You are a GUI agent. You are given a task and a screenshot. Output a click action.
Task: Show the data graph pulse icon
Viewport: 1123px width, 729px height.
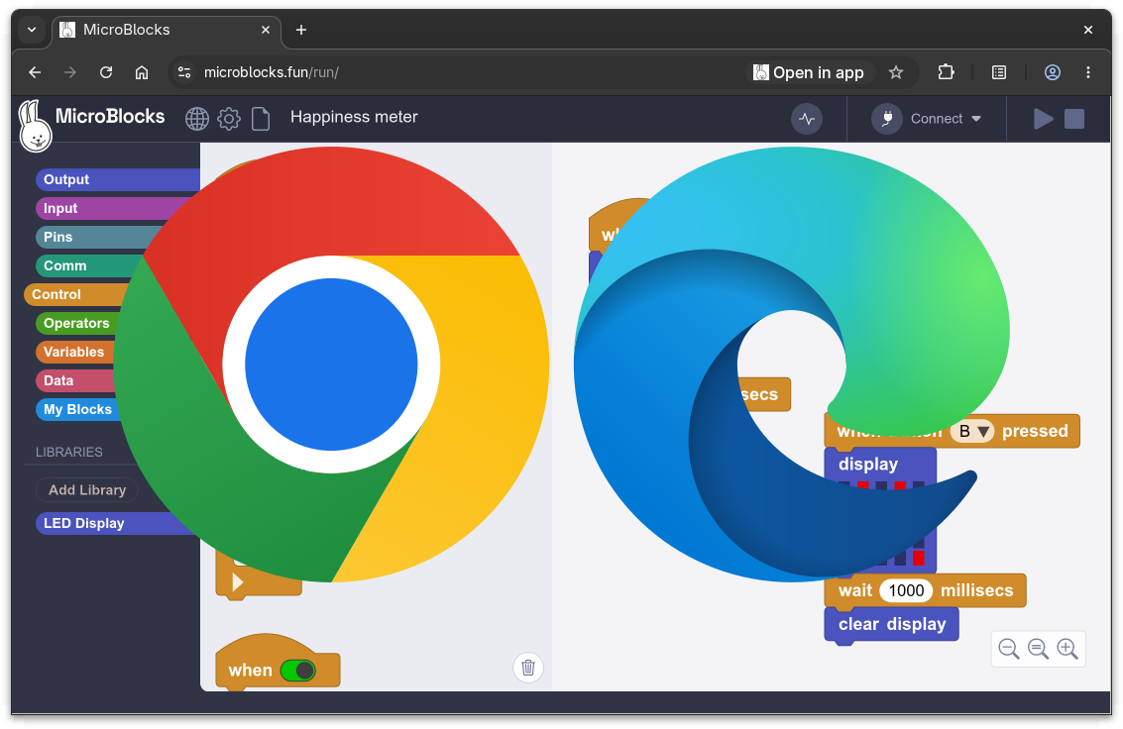pos(807,119)
